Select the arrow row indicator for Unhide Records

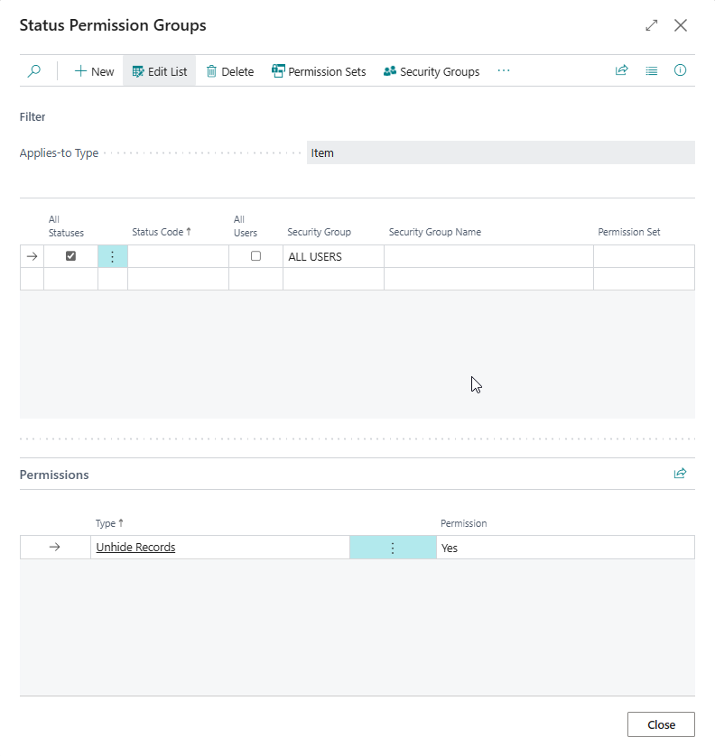54,548
